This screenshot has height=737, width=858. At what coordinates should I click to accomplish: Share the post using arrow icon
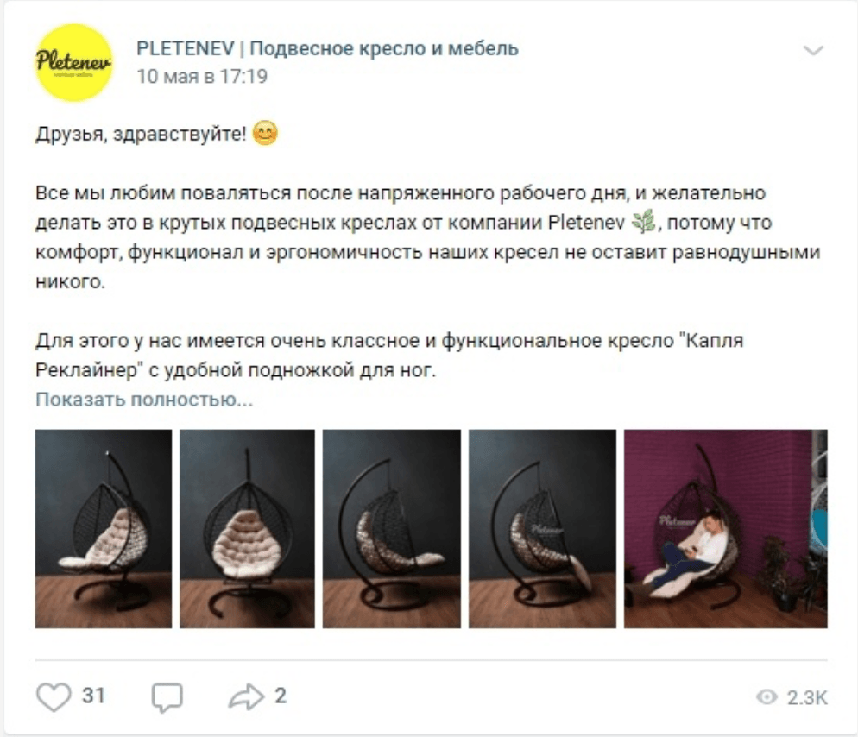coord(246,697)
